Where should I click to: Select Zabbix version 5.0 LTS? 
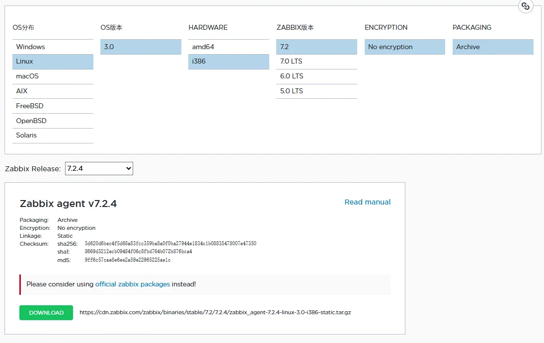click(317, 91)
